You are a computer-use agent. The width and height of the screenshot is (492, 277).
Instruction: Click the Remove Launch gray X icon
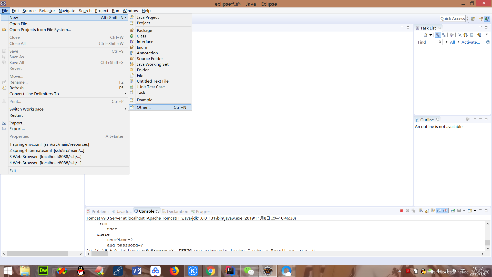click(407, 211)
